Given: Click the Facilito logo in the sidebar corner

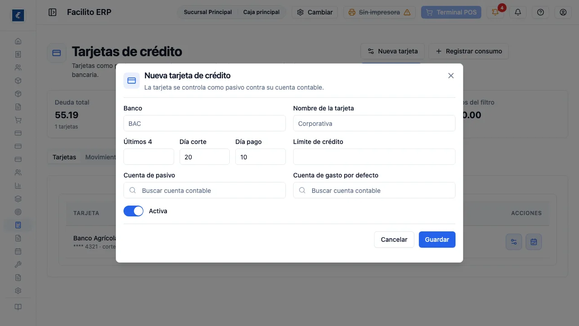Looking at the screenshot, I should click(18, 15).
